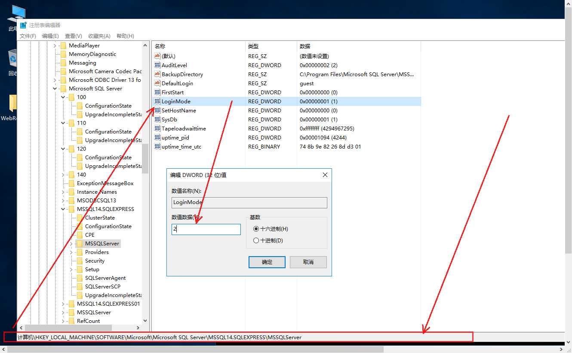Click the MemoryDiagnostic folder icon
The height and width of the screenshot is (353, 572).
(63, 54)
